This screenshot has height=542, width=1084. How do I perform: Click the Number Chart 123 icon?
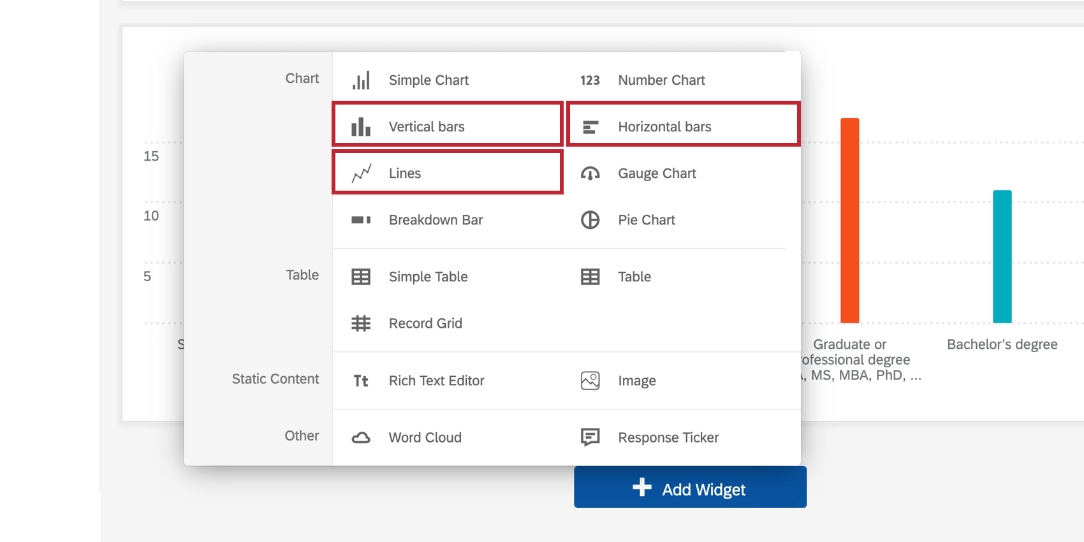[x=590, y=80]
